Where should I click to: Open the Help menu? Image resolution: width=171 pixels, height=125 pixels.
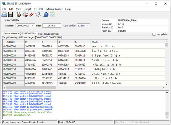tap(68, 9)
